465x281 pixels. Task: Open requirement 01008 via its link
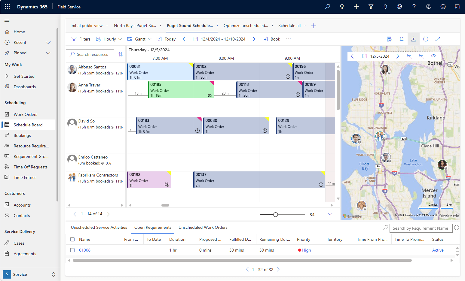click(85, 250)
